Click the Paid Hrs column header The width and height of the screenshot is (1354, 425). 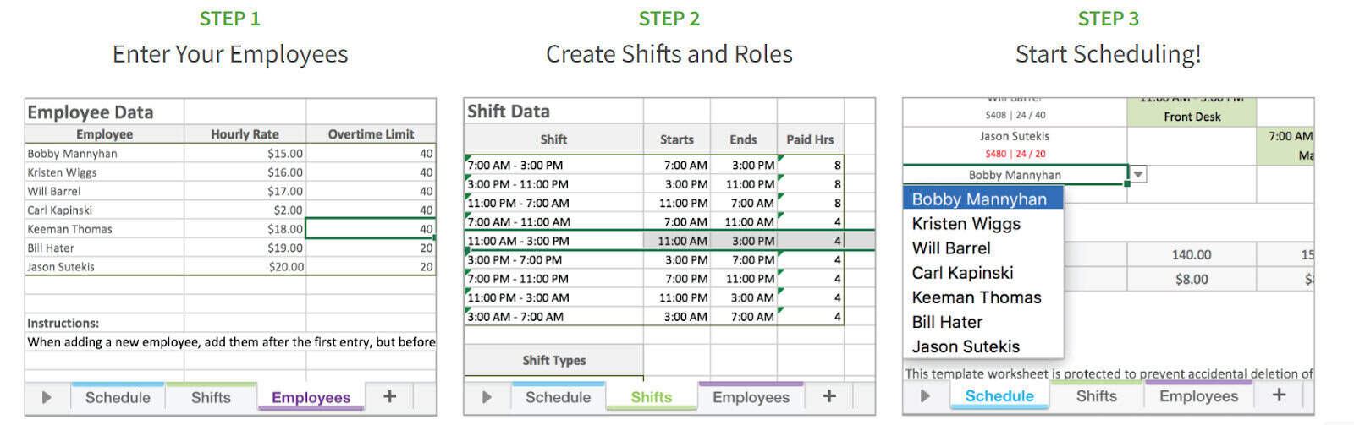[810, 139]
